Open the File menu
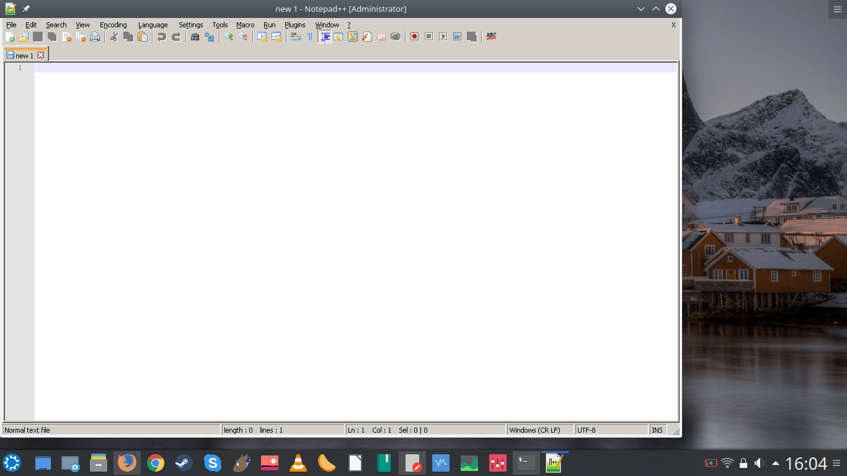This screenshot has width=847, height=476. click(x=11, y=25)
